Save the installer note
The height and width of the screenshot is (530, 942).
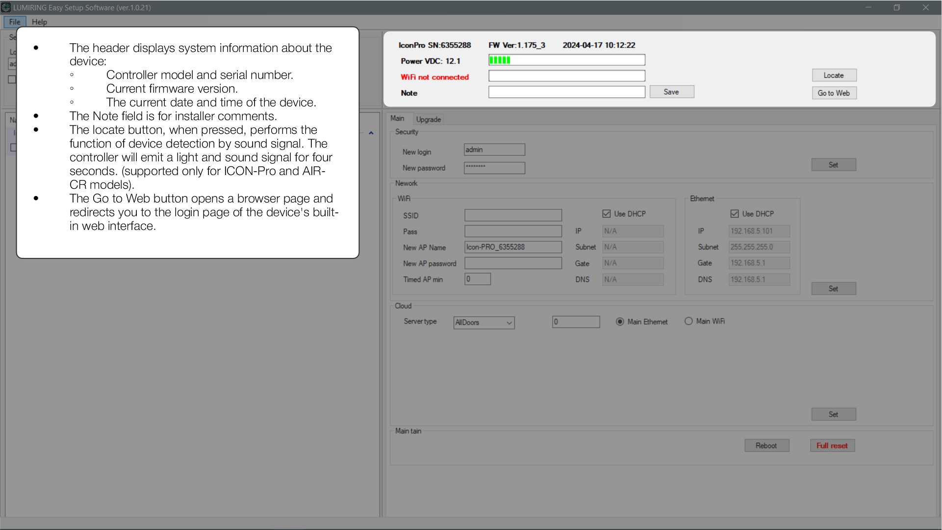pyautogui.click(x=671, y=92)
